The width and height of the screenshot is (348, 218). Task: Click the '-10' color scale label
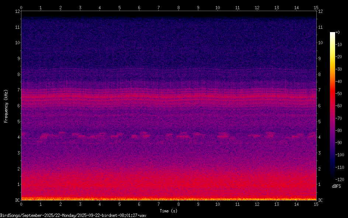coord(338,45)
